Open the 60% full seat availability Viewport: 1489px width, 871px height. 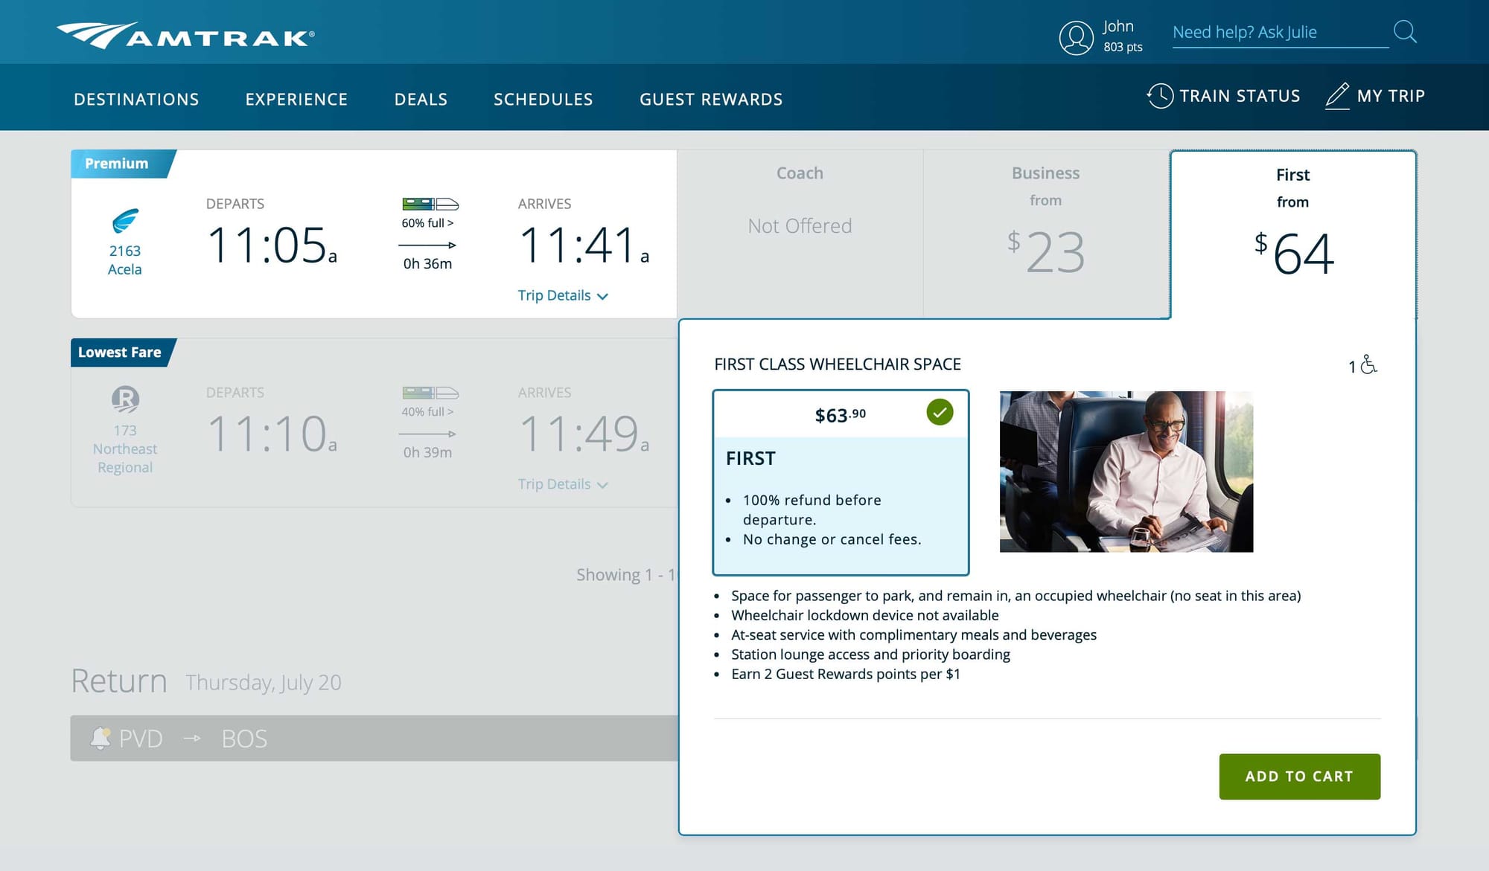pos(427,222)
